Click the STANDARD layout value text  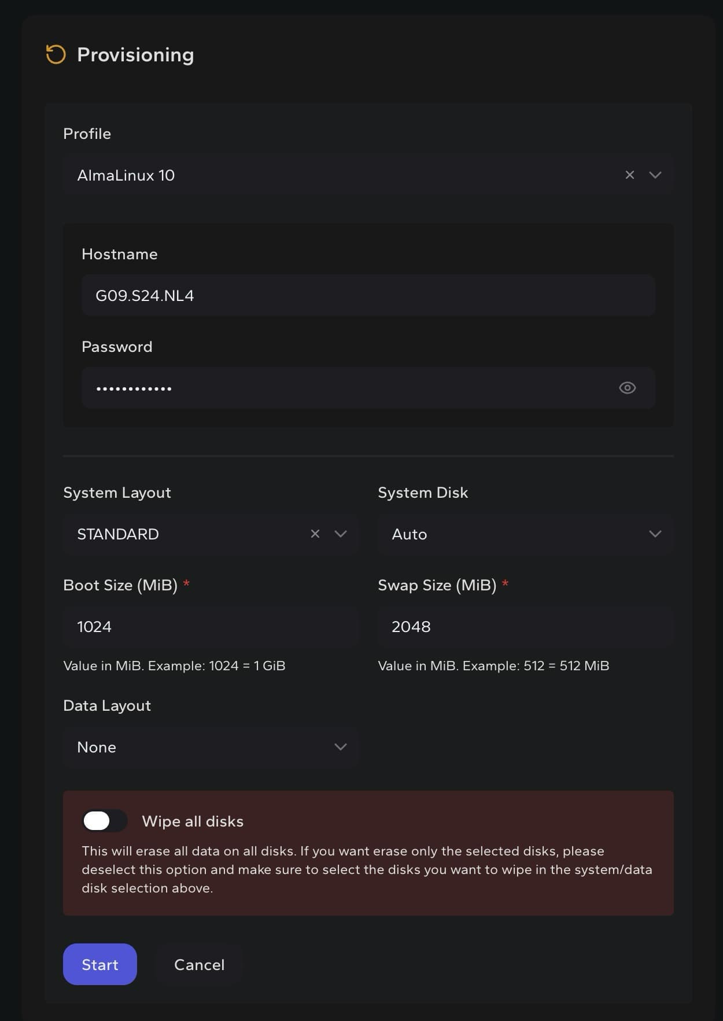(x=118, y=534)
